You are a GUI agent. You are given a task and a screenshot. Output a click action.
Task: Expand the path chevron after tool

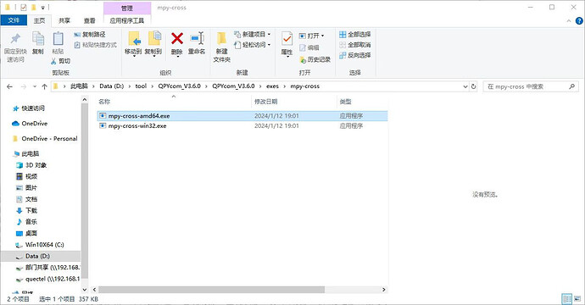click(153, 86)
